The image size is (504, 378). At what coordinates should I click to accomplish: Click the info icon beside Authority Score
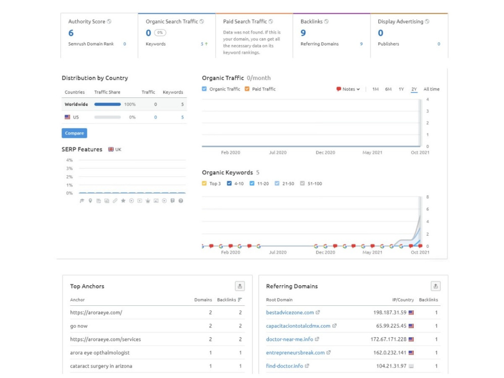109,22
